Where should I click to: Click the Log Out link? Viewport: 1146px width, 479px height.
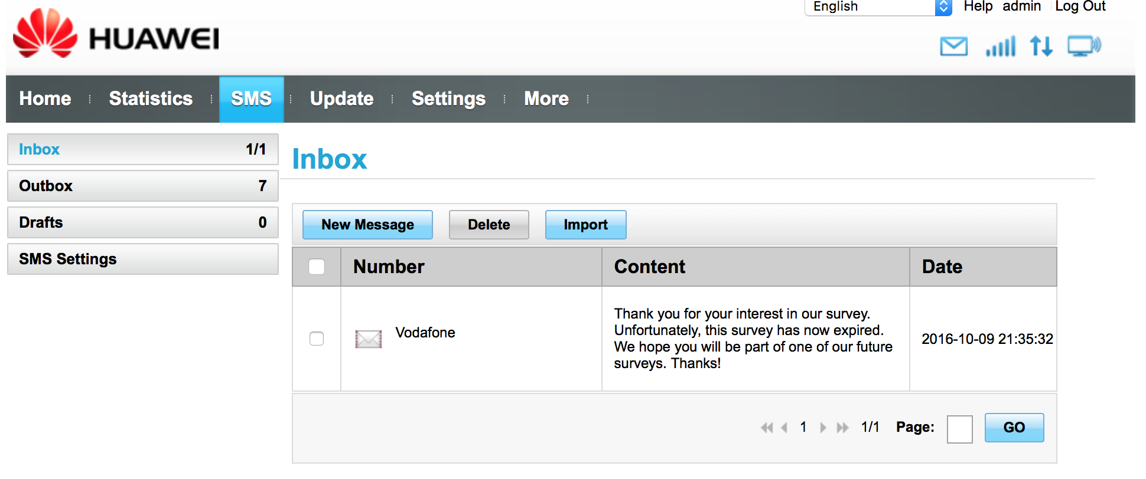point(1080,6)
